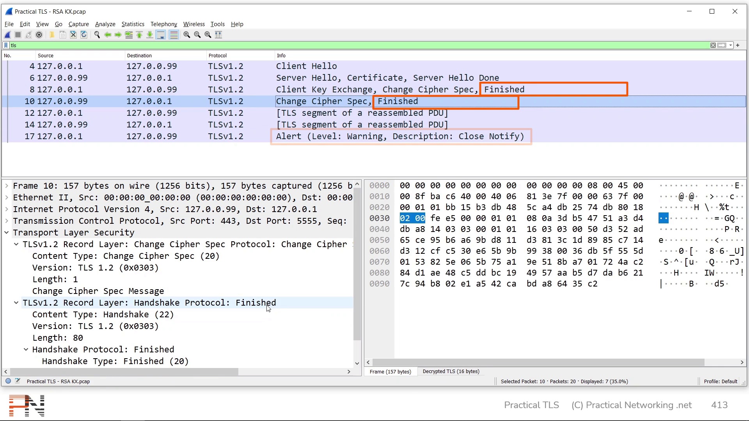
Task: Select packet 17, Close Notify alert
Action: pyautogui.click(x=374, y=136)
